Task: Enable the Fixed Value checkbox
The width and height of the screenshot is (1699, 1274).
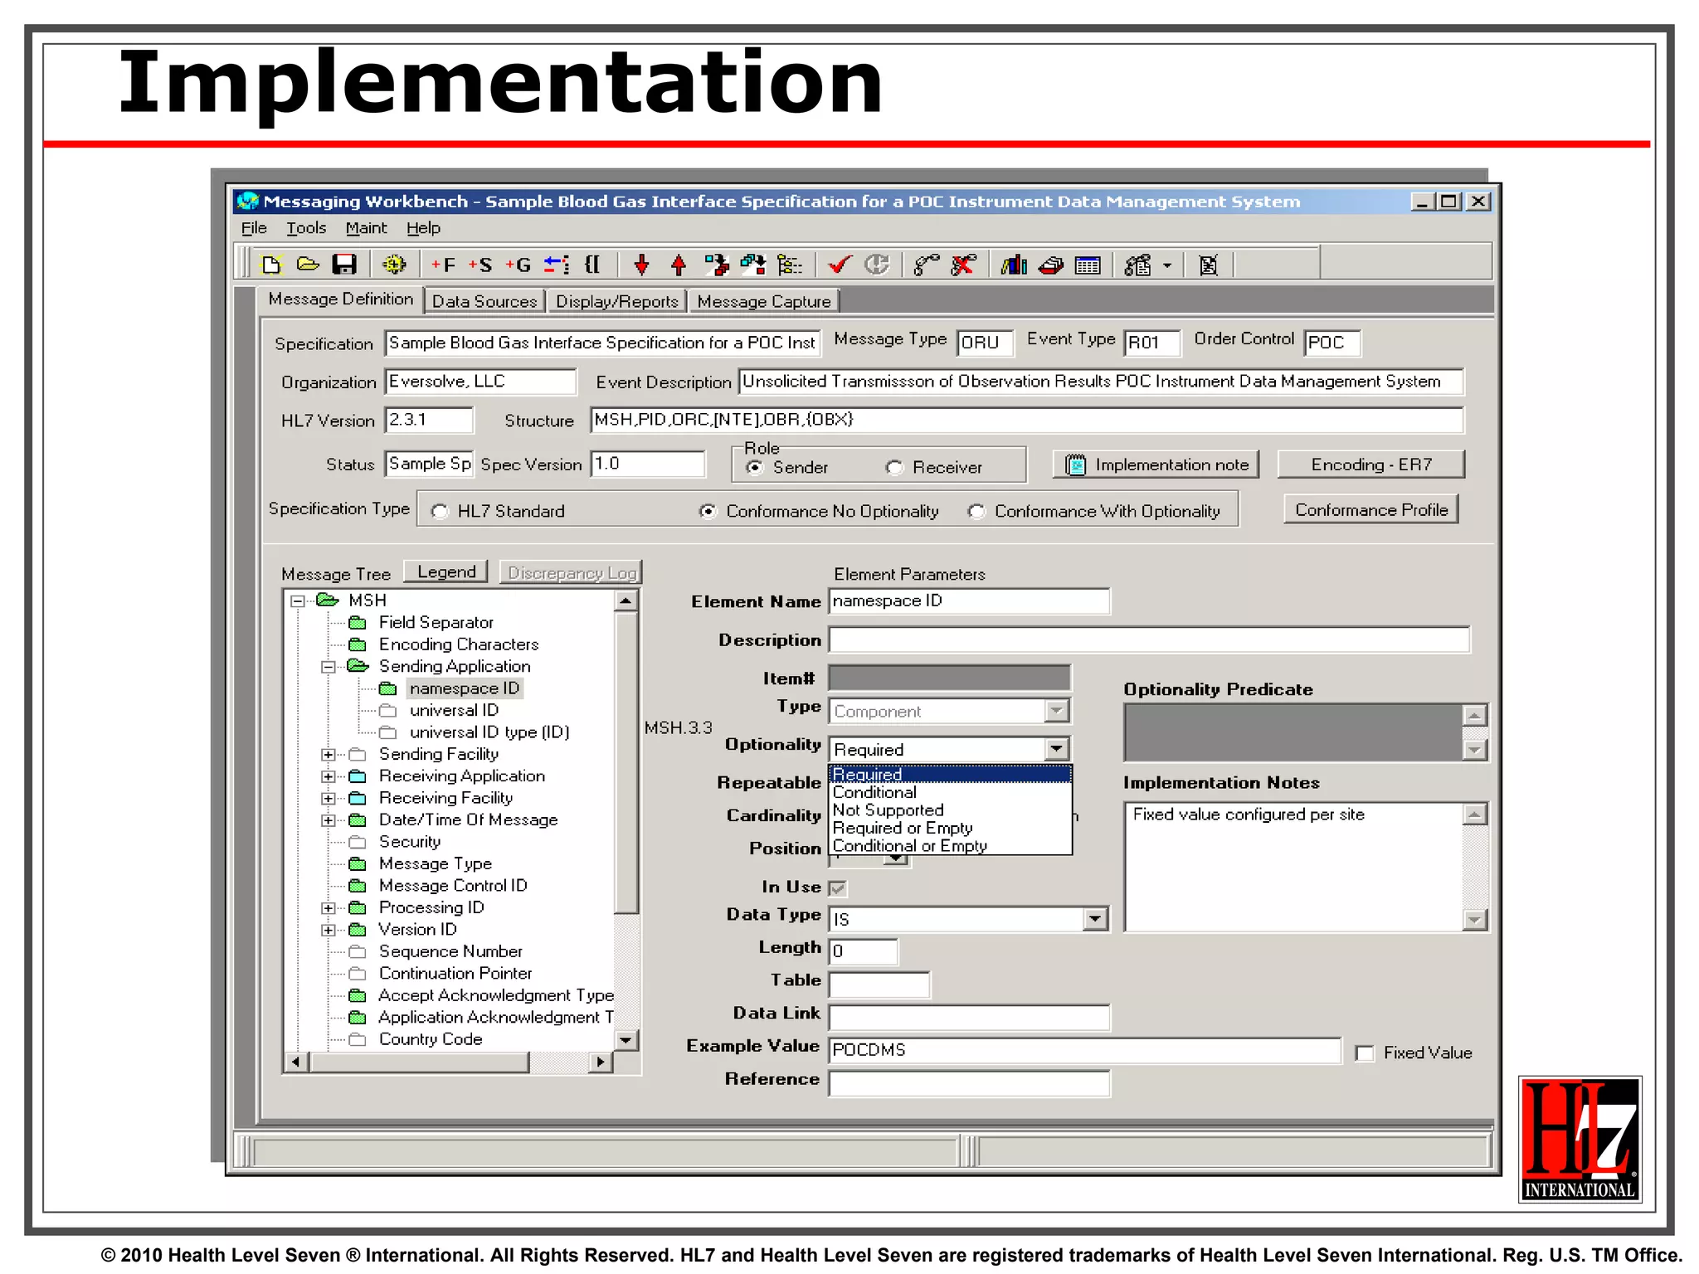Action: tap(1365, 1053)
